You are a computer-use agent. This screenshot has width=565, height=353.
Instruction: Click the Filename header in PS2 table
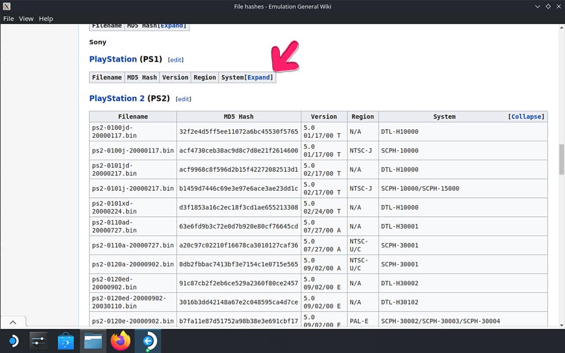click(133, 117)
